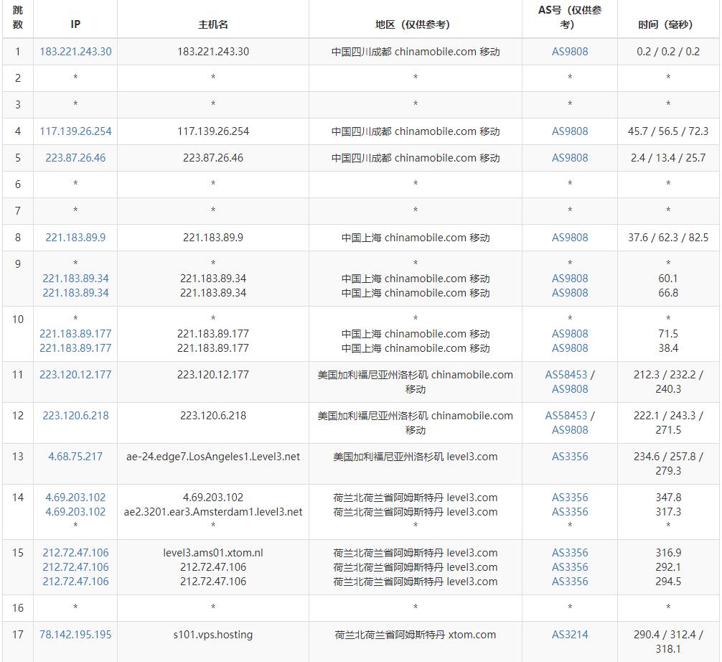Select hostname ae-24.edge7.LosAngeles1.Level3.net
Screen dimensions: 722x662
click(x=213, y=457)
